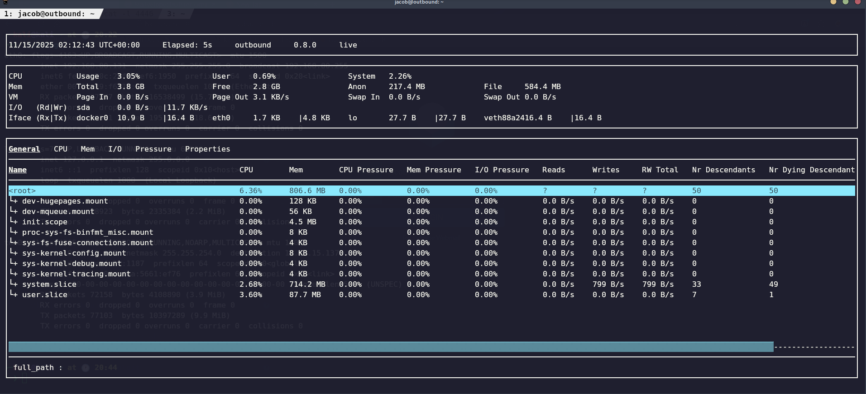This screenshot has height=394, width=866.
Task: Select the General tab
Action: (24, 149)
